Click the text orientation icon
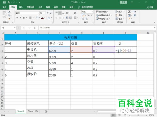157x117 pixels. 67,13
